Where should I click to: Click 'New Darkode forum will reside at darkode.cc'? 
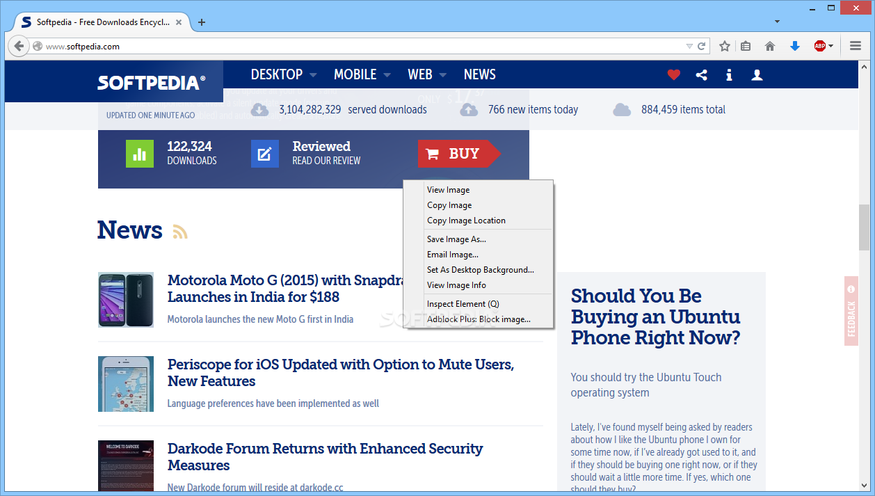255,488
